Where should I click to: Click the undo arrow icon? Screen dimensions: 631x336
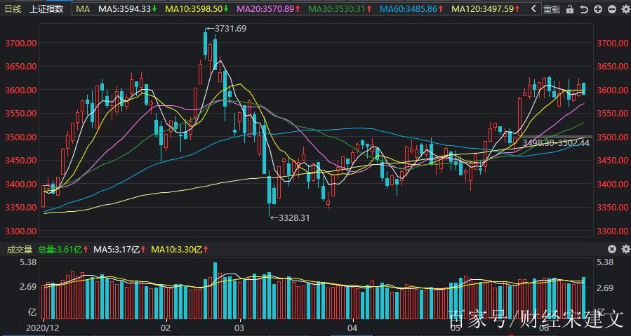click(x=584, y=9)
